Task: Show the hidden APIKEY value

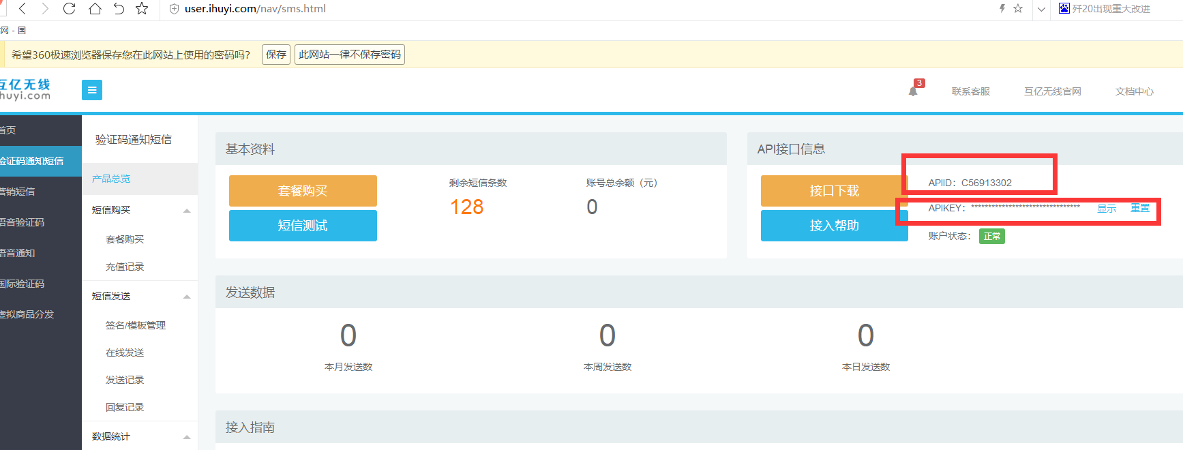Action: (x=1106, y=209)
